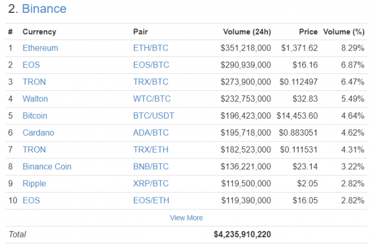Open the Cardano currency link
This screenshot has width=376, height=248.
pos(39,133)
